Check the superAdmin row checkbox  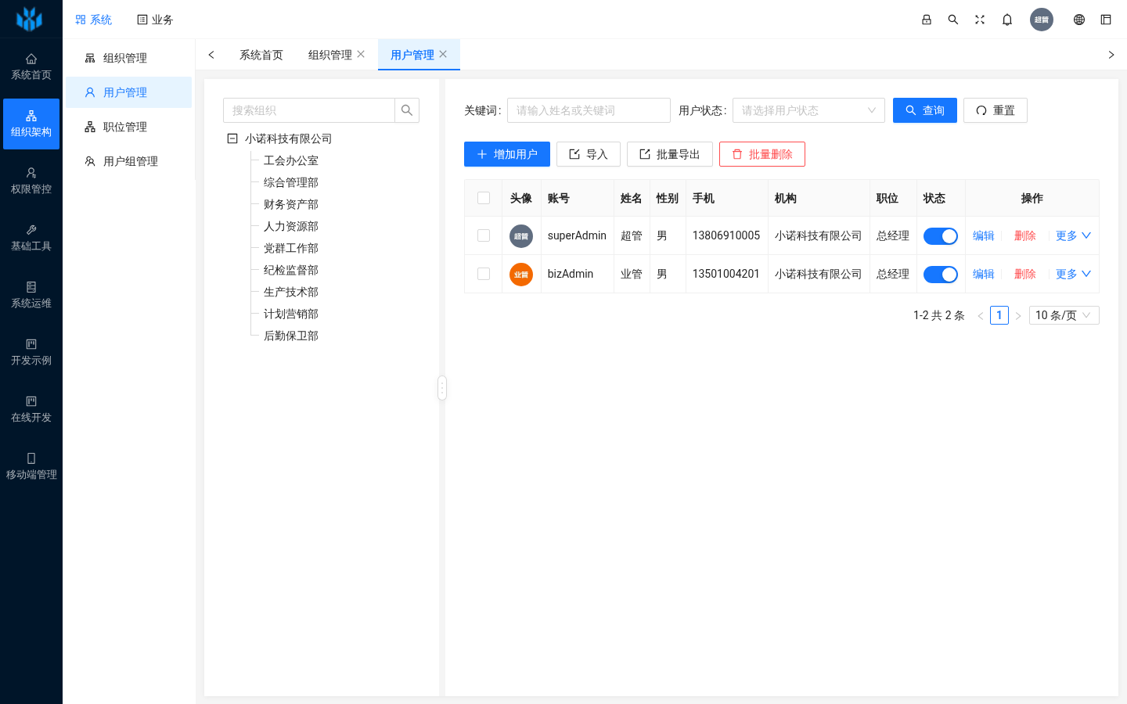pyautogui.click(x=484, y=235)
